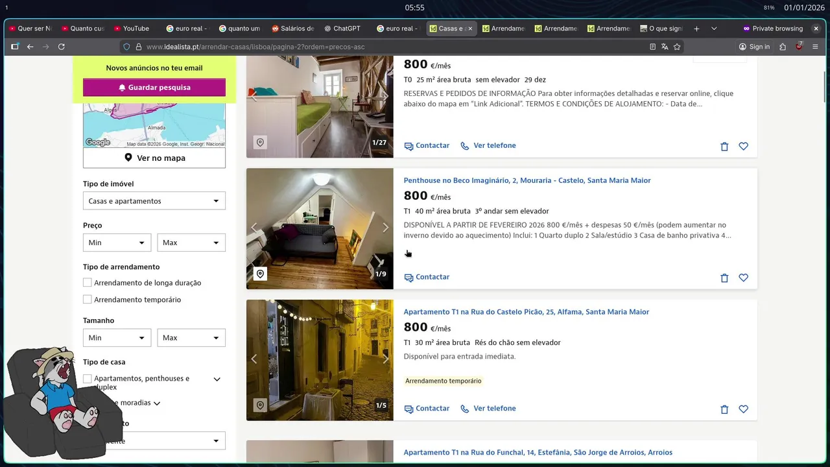
Task: Favorite the Penthouse Beco Imaginário listing heart
Action: tap(744, 278)
